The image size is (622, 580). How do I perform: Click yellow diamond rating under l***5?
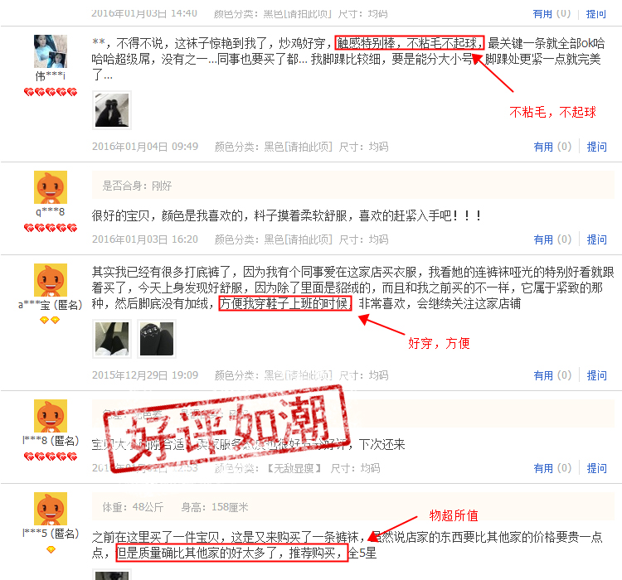[x=51, y=549]
